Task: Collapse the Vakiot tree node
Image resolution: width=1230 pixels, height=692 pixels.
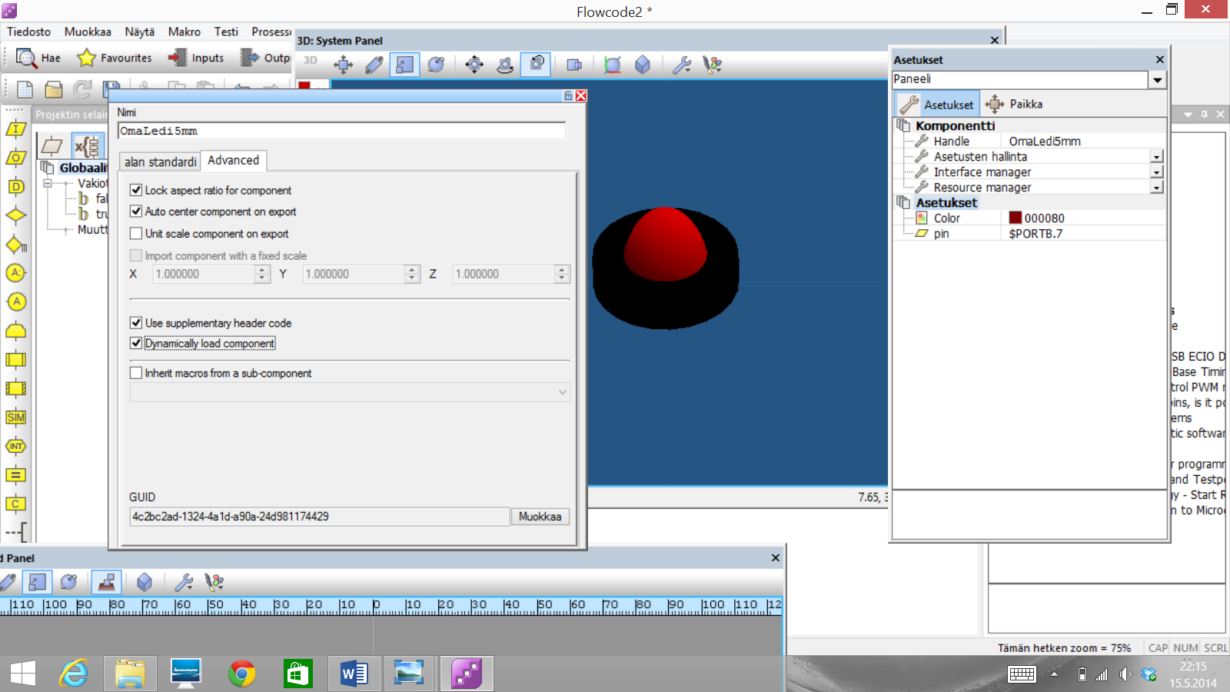Action: click(48, 184)
